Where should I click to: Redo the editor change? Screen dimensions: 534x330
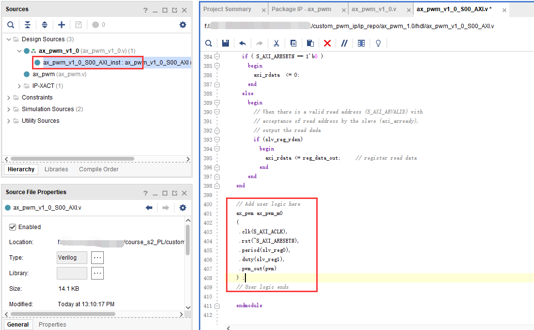[x=259, y=43]
